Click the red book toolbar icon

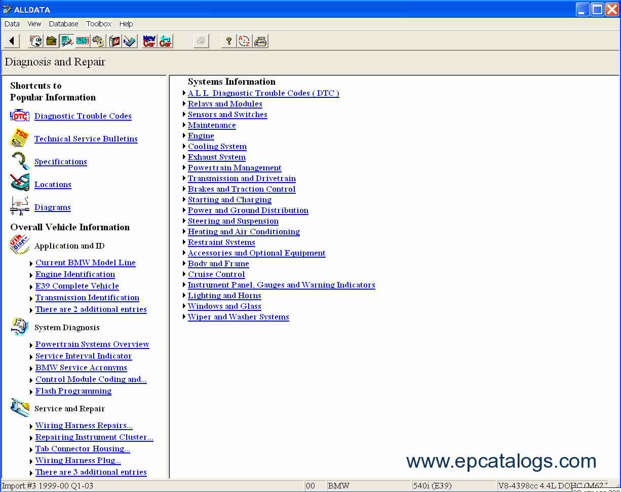[115, 41]
